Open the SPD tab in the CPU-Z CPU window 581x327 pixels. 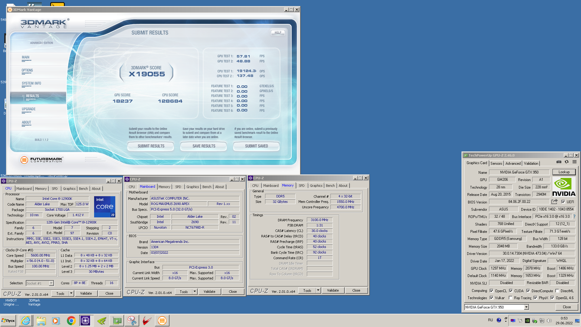click(54, 189)
